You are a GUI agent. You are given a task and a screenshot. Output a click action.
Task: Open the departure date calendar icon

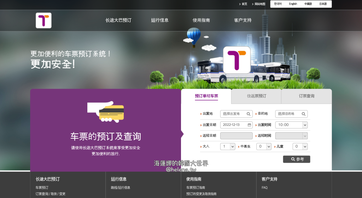[249, 125]
